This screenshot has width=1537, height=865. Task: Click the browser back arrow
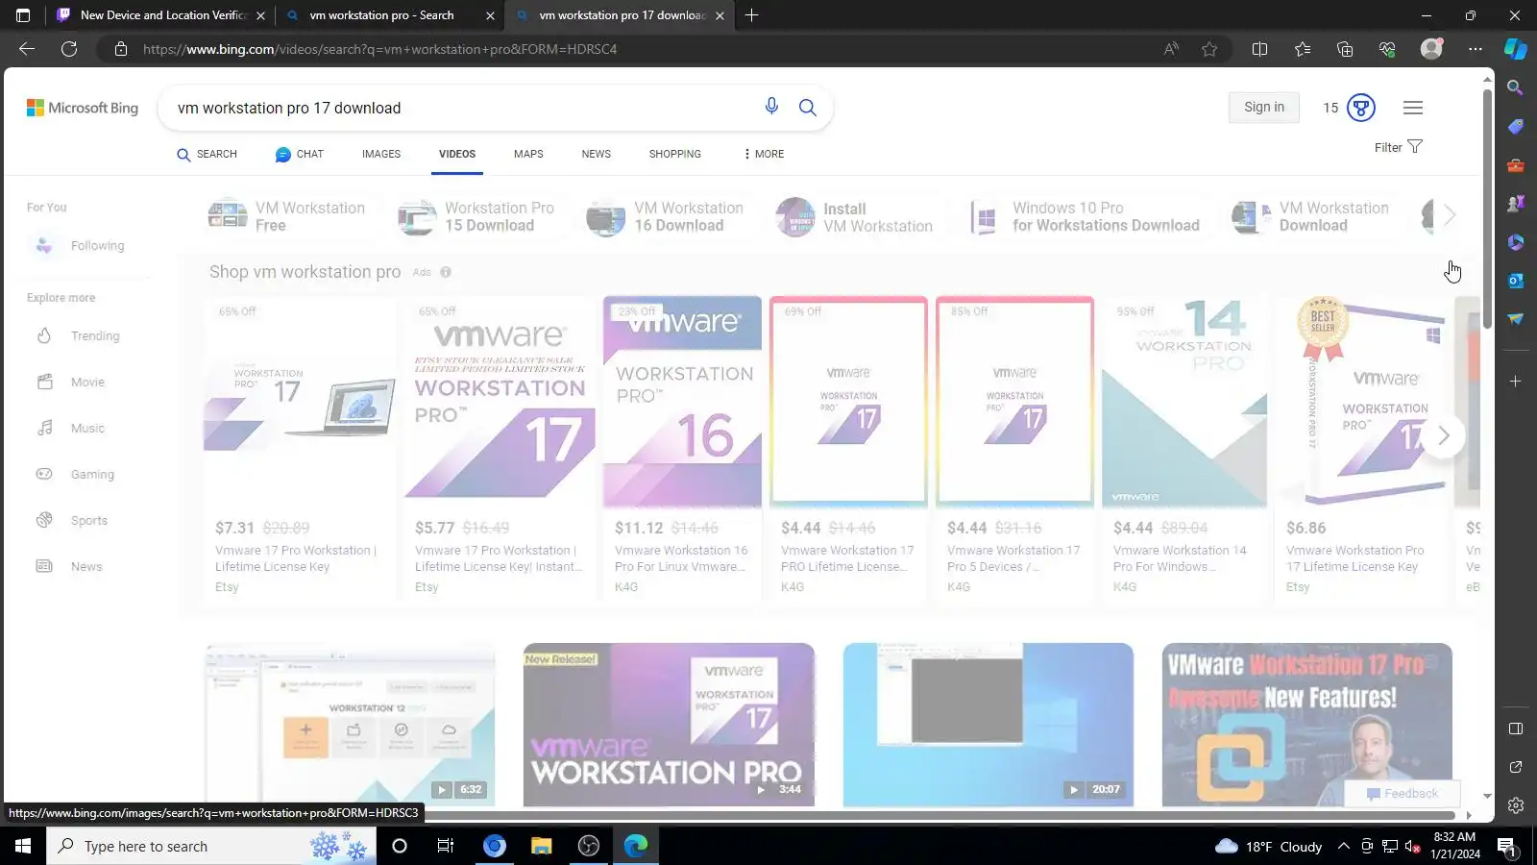coord(27,49)
